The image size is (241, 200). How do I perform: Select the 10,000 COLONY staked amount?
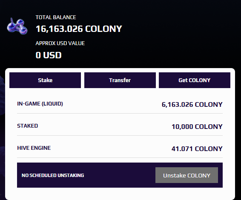coord(197,127)
